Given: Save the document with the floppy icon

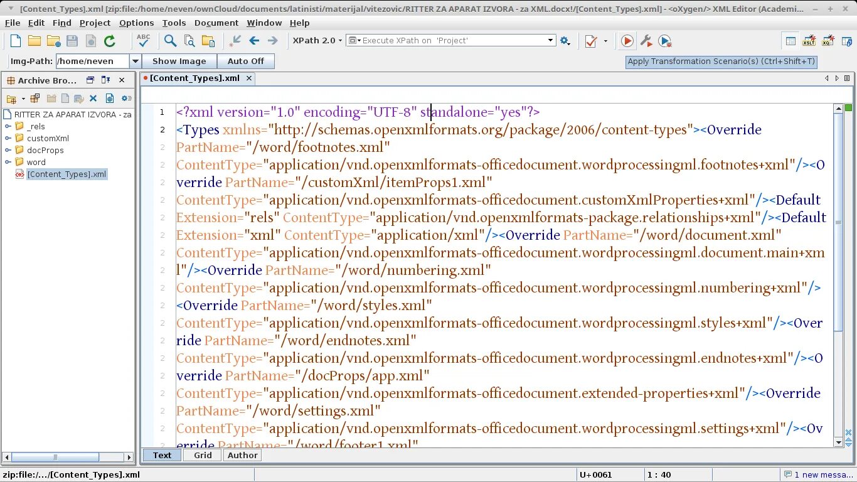Looking at the screenshot, I should click(x=72, y=41).
